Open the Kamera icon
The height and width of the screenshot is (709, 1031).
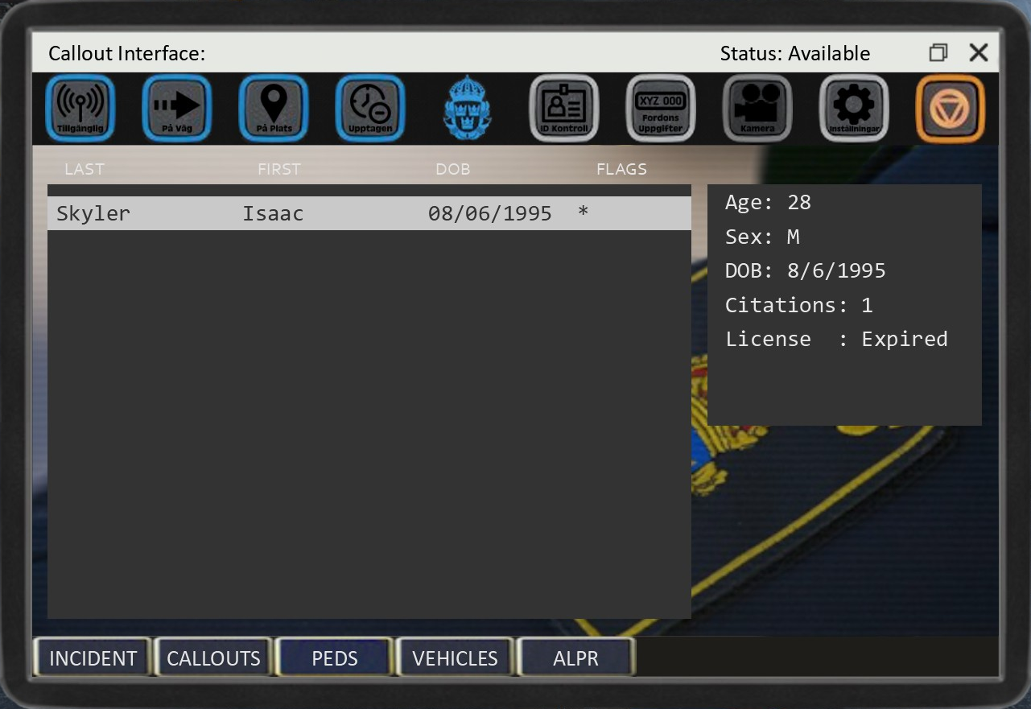pyautogui.click(x=757, y=109)
